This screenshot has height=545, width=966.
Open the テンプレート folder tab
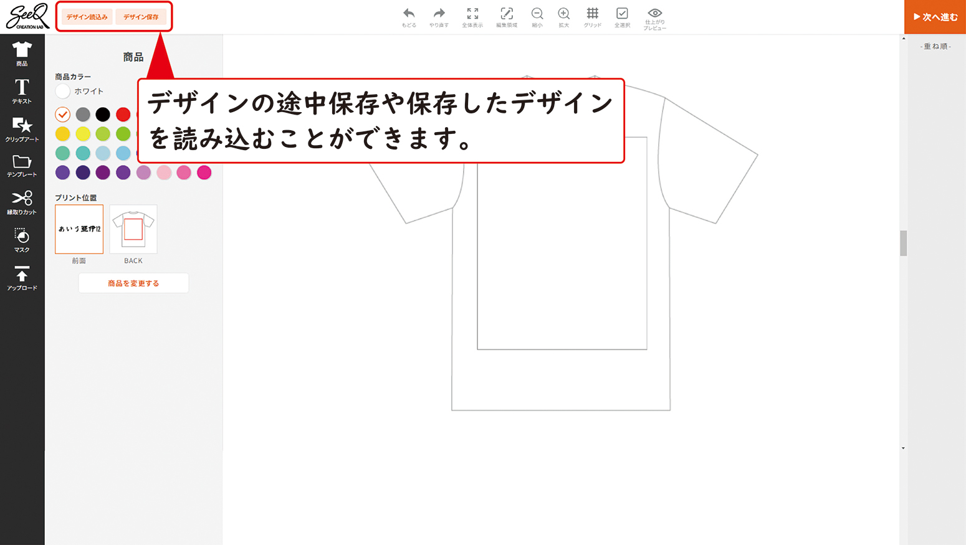click(22, 166)
